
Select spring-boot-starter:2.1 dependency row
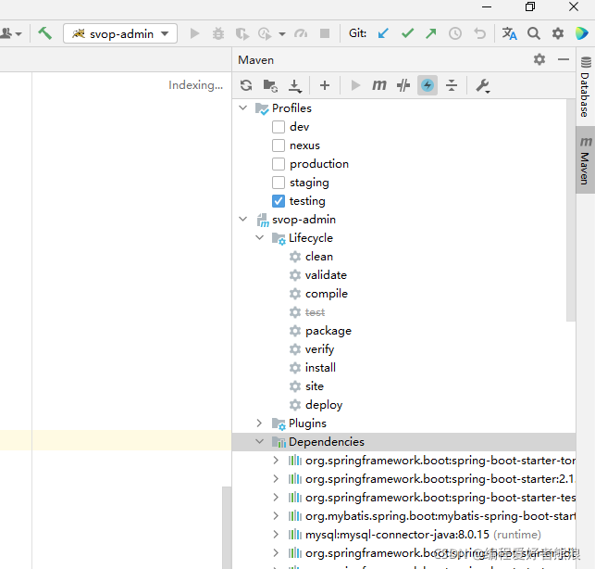440,479
